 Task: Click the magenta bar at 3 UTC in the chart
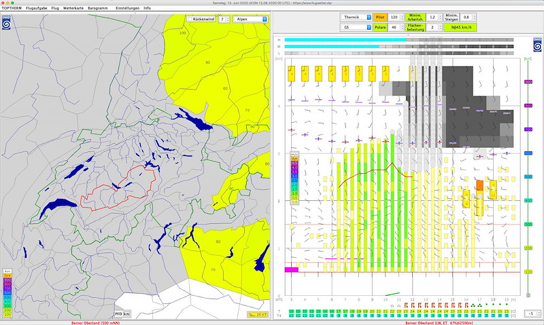292,269
